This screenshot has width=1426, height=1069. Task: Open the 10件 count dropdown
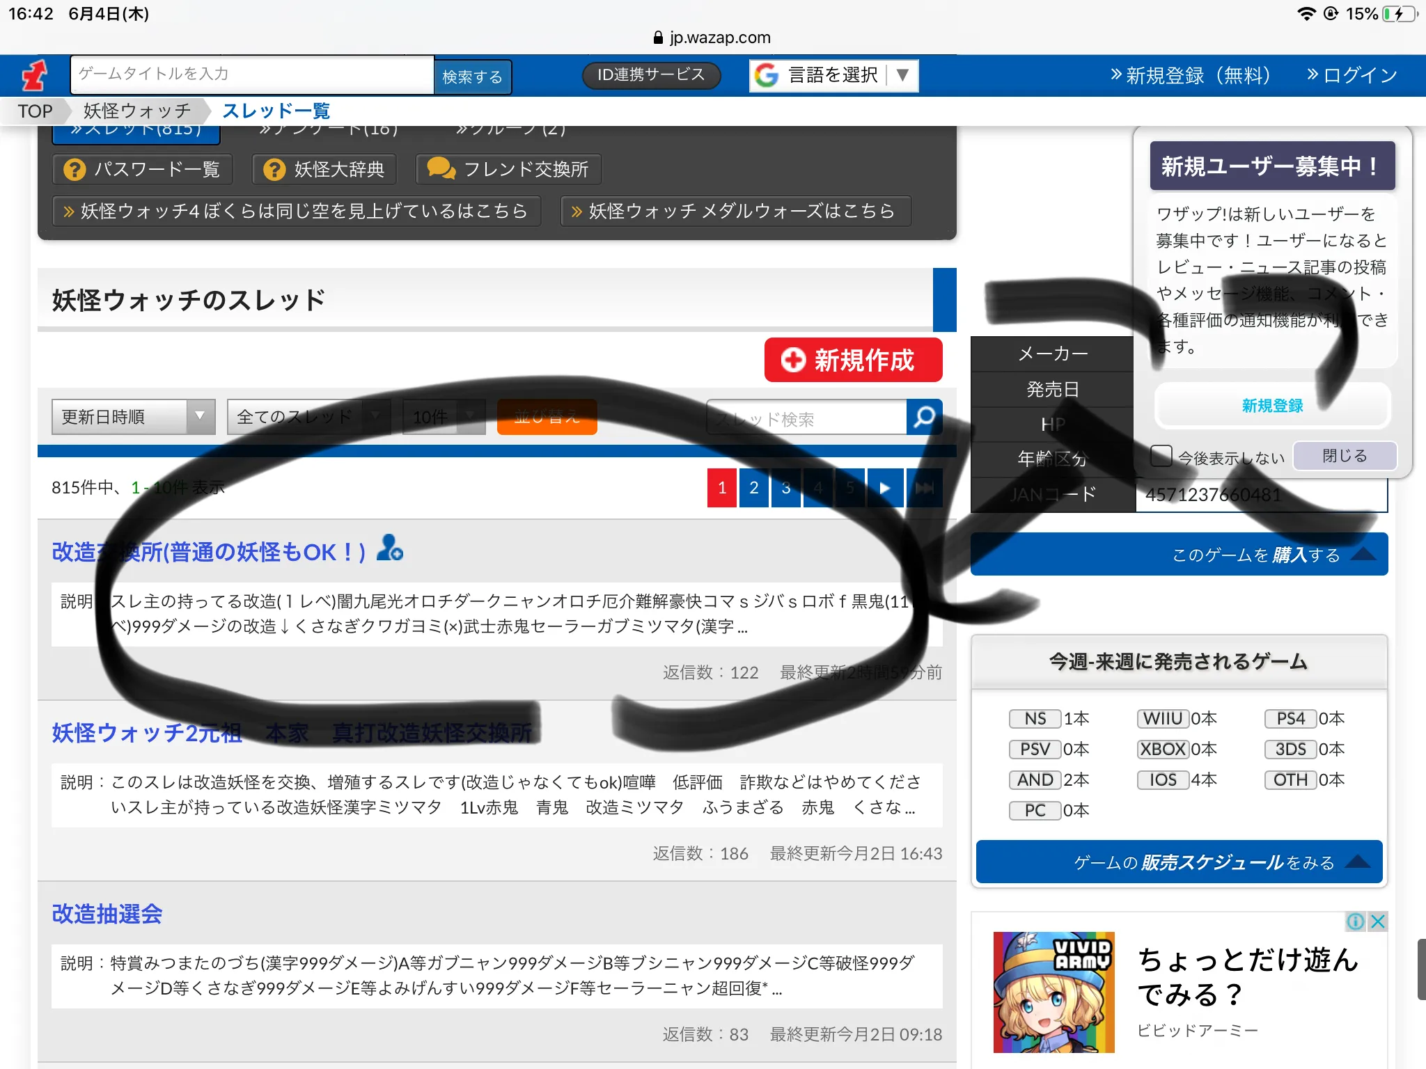[444, 417]
